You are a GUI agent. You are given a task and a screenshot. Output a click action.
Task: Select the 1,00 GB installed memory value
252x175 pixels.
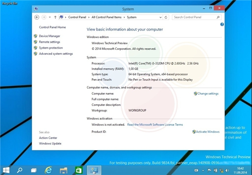[x=133, y=69]
